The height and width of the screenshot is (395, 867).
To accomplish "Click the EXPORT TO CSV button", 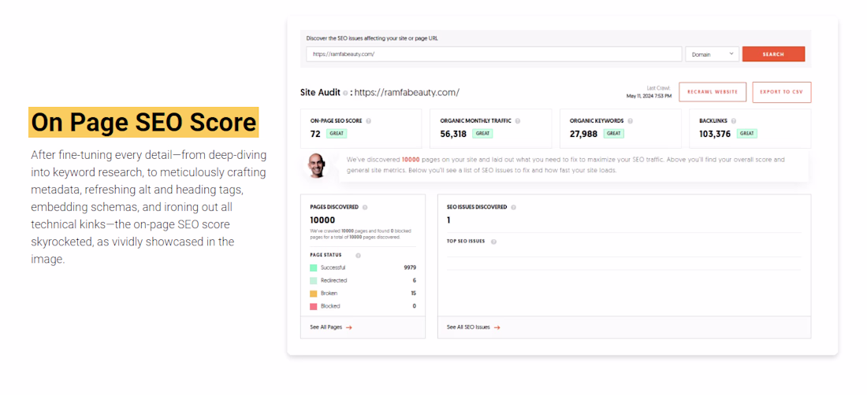I will click(781, 92).
